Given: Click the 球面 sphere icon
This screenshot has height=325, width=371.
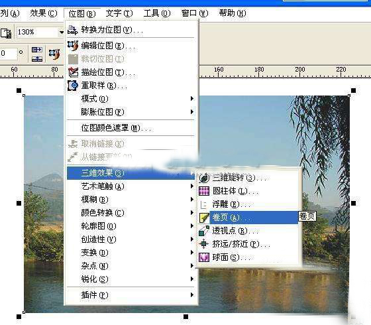Looking at the screenshot, I should click(x=204, y=257).
